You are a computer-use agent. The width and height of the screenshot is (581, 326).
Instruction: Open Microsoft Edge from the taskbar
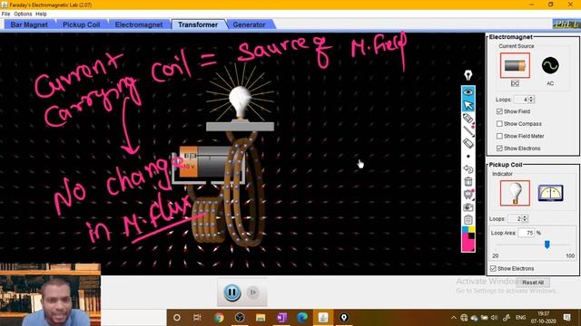click(302, 318)
